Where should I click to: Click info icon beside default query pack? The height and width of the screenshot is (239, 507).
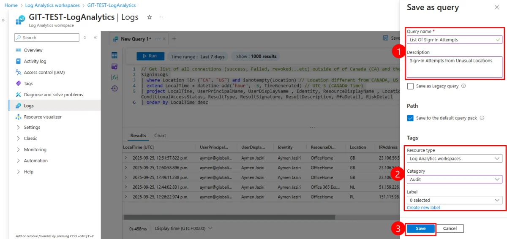482,118
